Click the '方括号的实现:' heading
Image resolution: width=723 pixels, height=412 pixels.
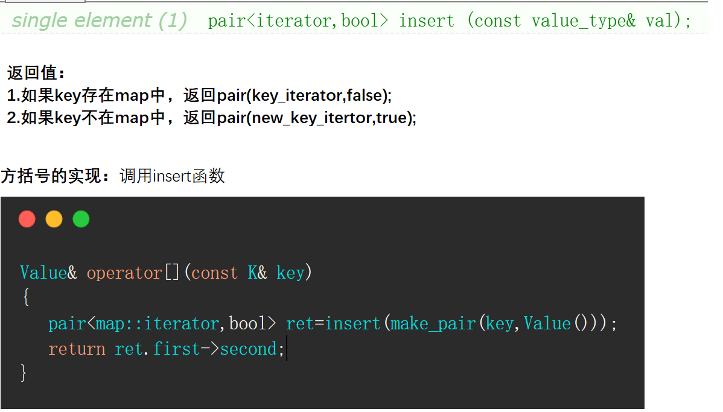(x=56, y=176)
